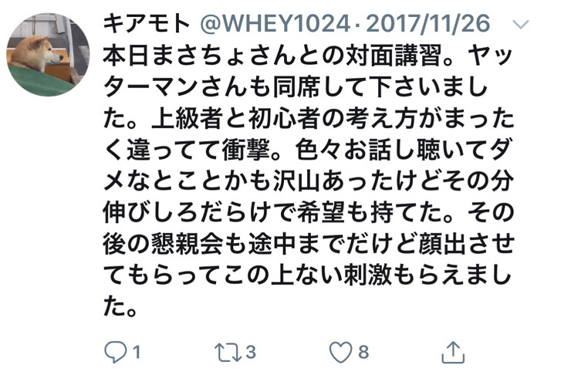Open the profile via the キアモト display name
The width and height of the screenshot is (571, 375).
pos(147,24)
